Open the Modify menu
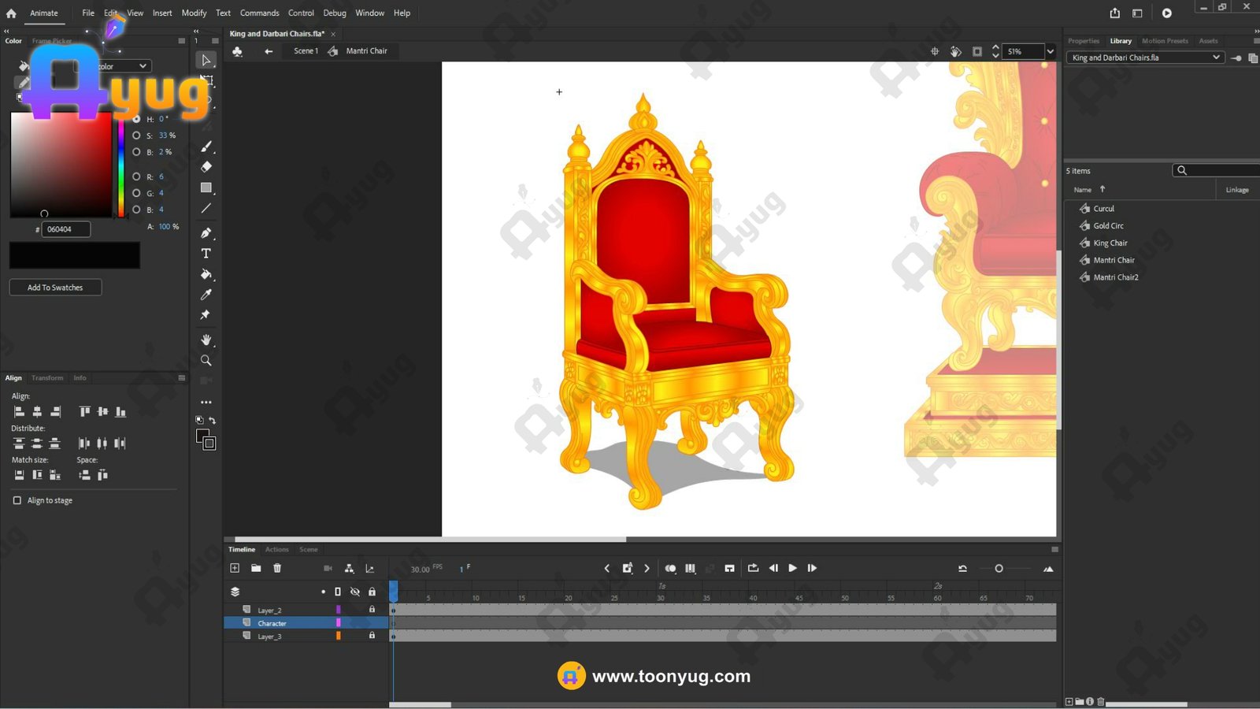 194,13
